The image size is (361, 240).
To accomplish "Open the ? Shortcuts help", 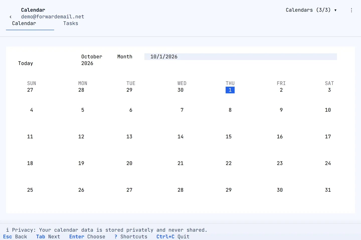I will click(131, 237).
